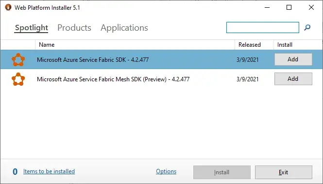323x184 pixels.
Task: Click the 3/9/2021 date in Mesh SDK row
Action: coord(247,79)
